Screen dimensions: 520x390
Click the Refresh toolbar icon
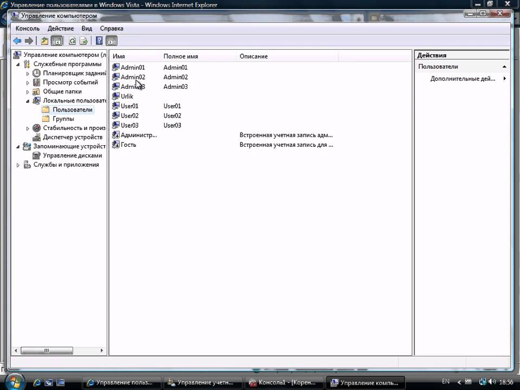[72, 41]
